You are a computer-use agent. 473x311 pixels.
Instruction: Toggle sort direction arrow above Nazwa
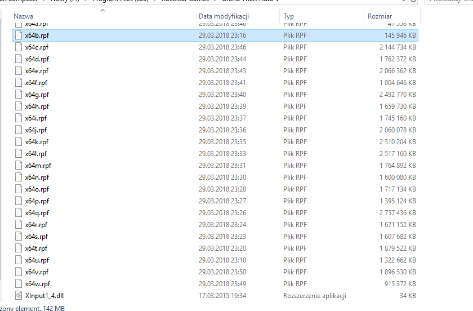[102, 11]
